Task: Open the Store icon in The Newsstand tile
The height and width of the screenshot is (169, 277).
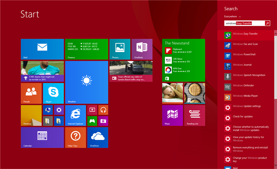Action: [x=167, y=78]
